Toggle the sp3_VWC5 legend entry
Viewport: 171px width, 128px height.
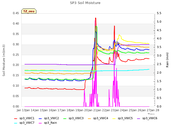click(123, 118)
